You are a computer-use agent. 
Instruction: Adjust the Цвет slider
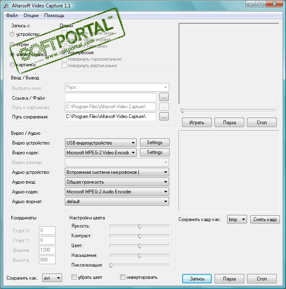click(x=140, y=246)
